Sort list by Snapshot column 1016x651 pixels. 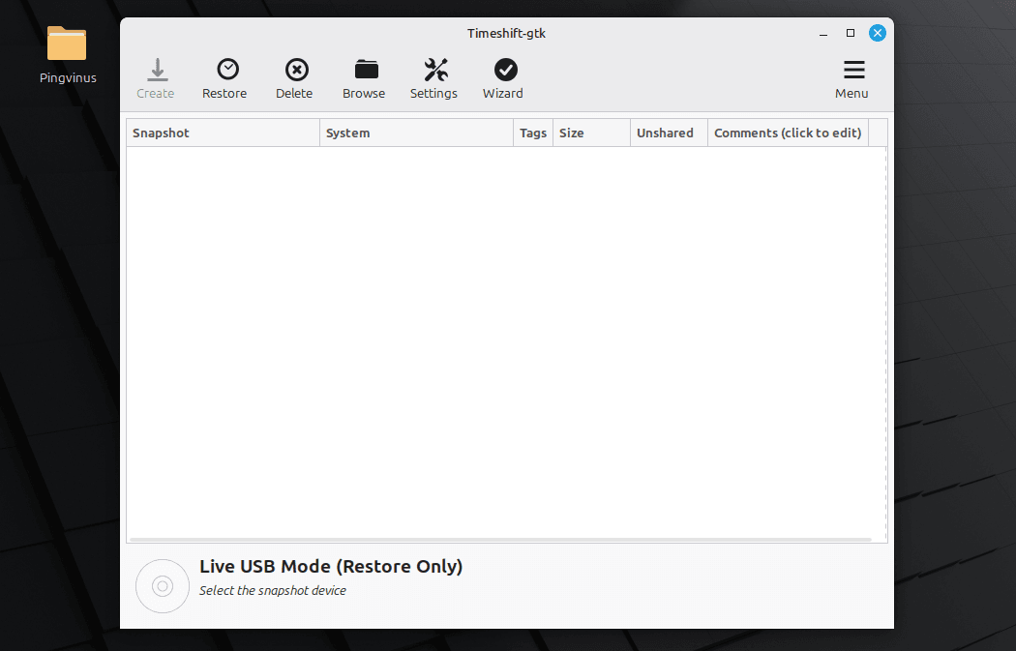click(x=223, y=133)
